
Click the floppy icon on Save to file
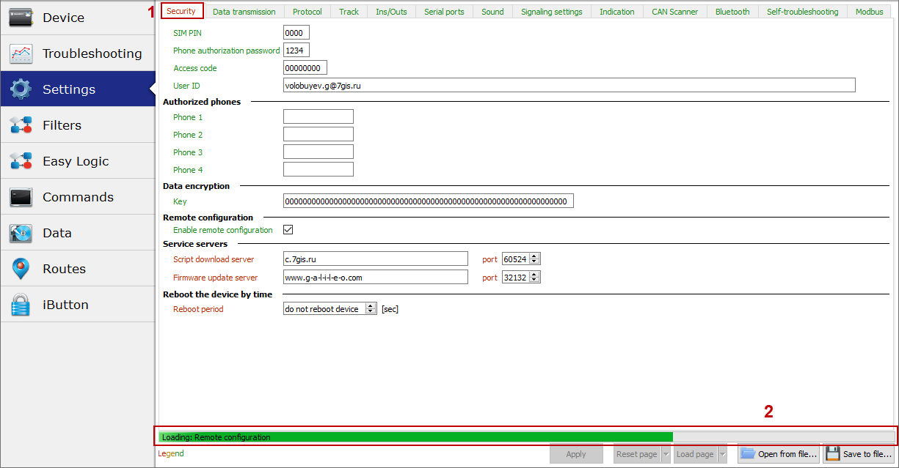[x=833, y=454]
